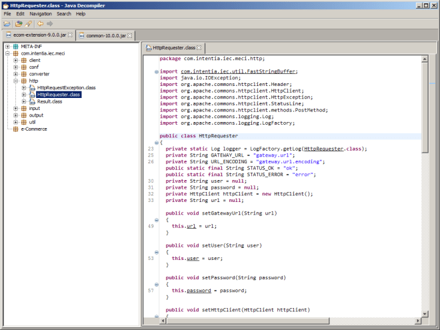Click the Open File toolbar icon
This screenshot has height=330, width=440.
click(7, 23)
